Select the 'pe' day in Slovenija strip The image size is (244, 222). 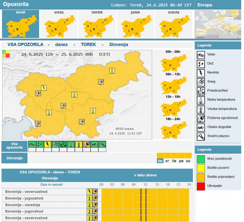(181, 161)
